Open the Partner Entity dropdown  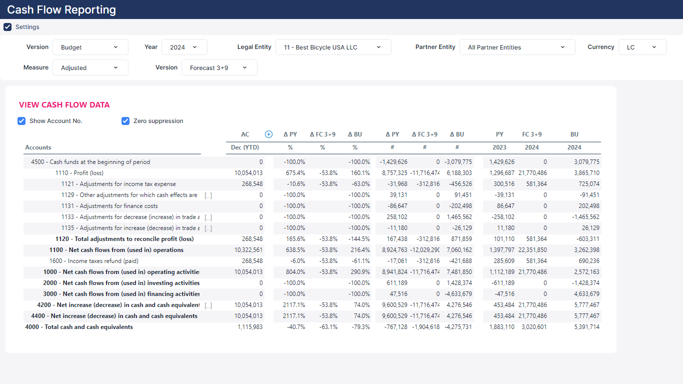[x=517, y=47]
